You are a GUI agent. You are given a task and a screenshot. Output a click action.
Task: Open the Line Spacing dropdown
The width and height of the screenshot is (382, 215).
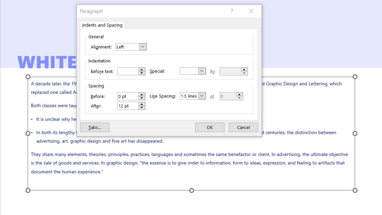coord(202,96)
